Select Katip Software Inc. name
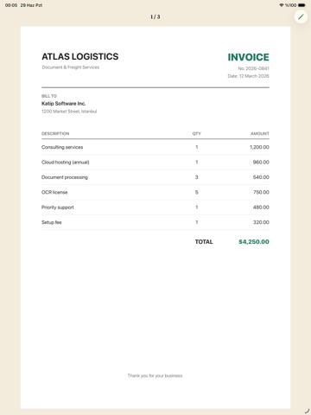 [64, 104]
